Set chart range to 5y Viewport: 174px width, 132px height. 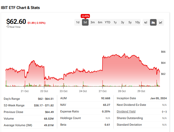(x=130, y=22)
